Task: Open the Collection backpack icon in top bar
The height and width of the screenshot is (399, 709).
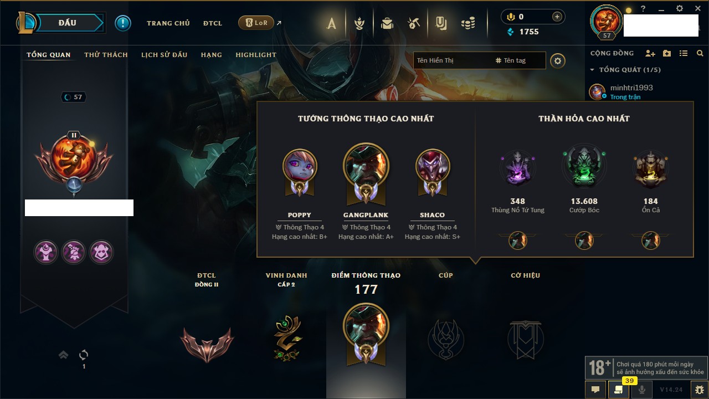Action: 387,23
